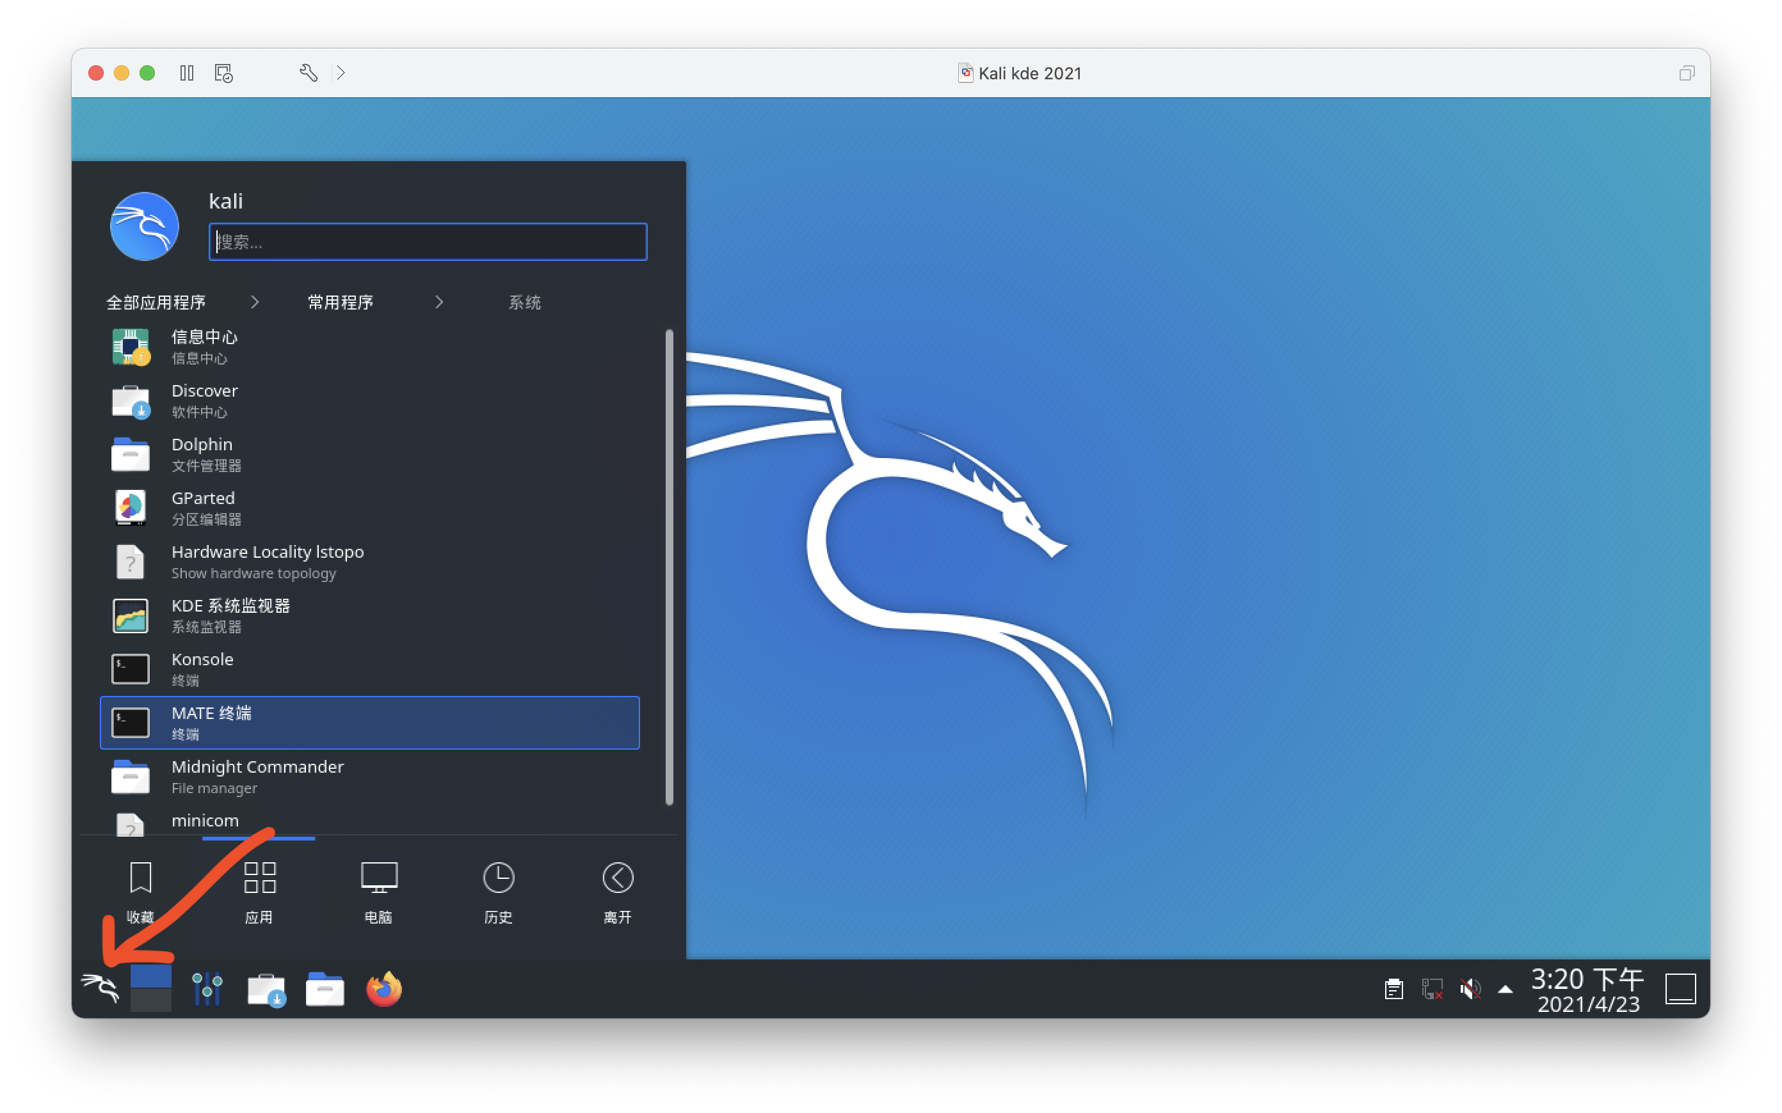The height and width of the screenshot is (1113, 1782).
Task: Switch to 历史 history tab
Action: click(498, 892)
